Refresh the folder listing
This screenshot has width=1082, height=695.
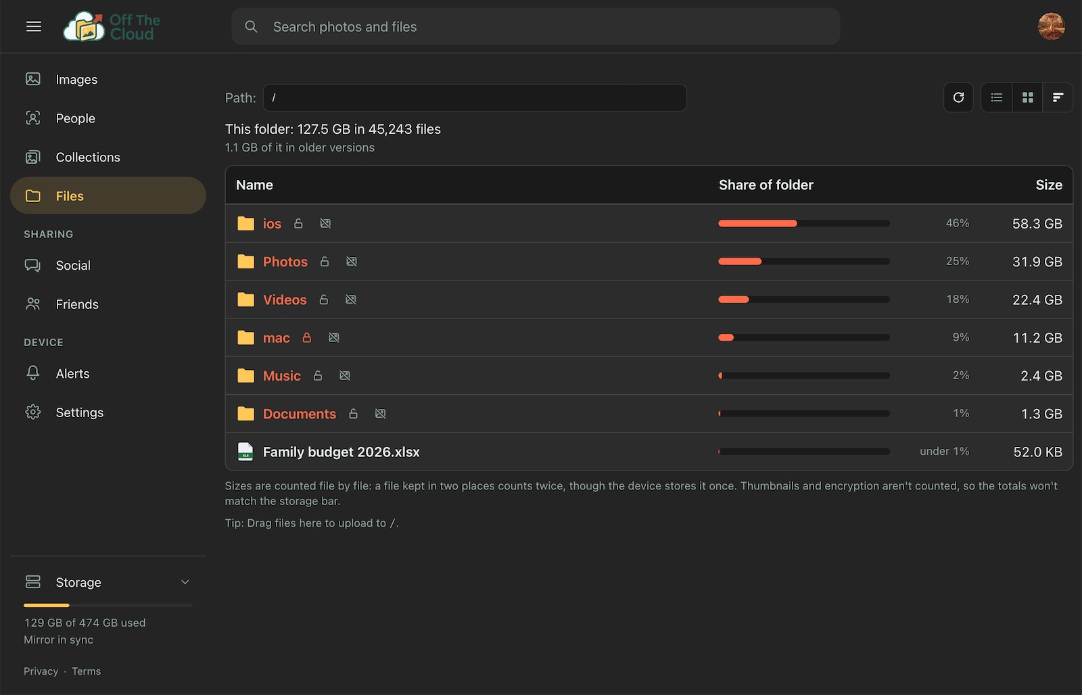pyautogui.click(x=958, y=97)
